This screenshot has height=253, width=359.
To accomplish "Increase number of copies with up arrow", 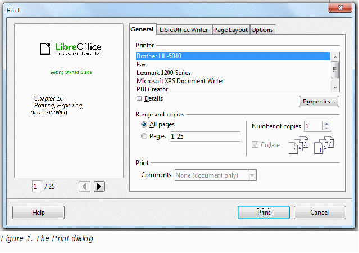I will pos(327,124).
